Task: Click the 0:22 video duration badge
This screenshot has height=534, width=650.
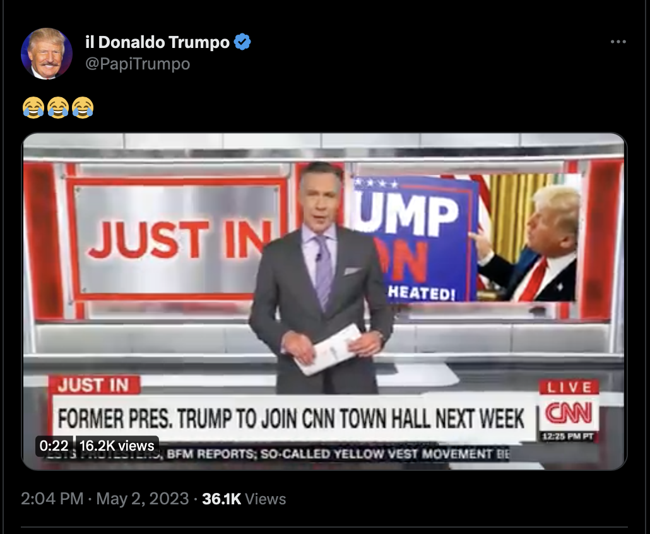Action: pos(54,446)
